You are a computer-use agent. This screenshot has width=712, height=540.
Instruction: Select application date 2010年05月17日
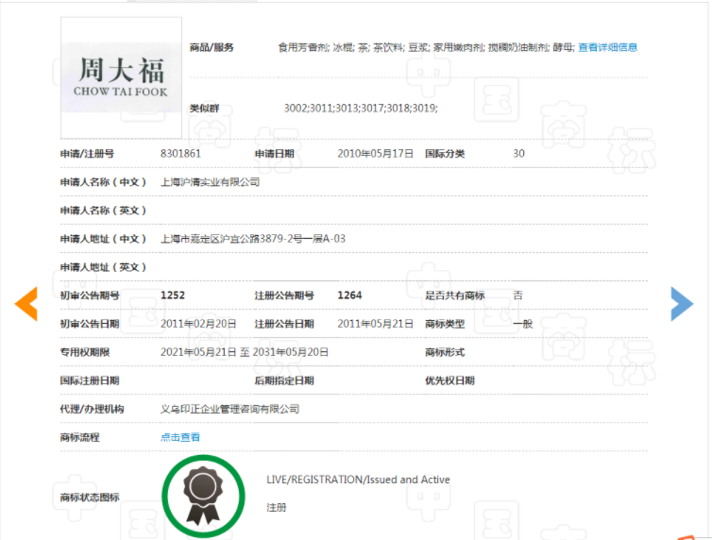pyautogui.click(x=375, y=153)
